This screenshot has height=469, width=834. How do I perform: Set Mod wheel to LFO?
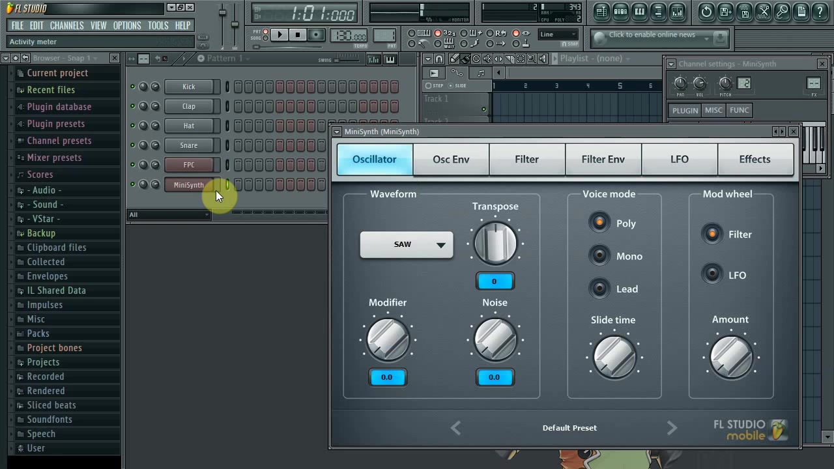[x=712, y=274]
